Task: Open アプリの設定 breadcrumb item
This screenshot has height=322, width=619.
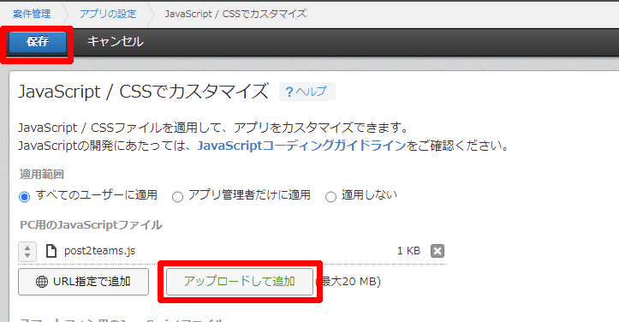Action: point(108,14)
